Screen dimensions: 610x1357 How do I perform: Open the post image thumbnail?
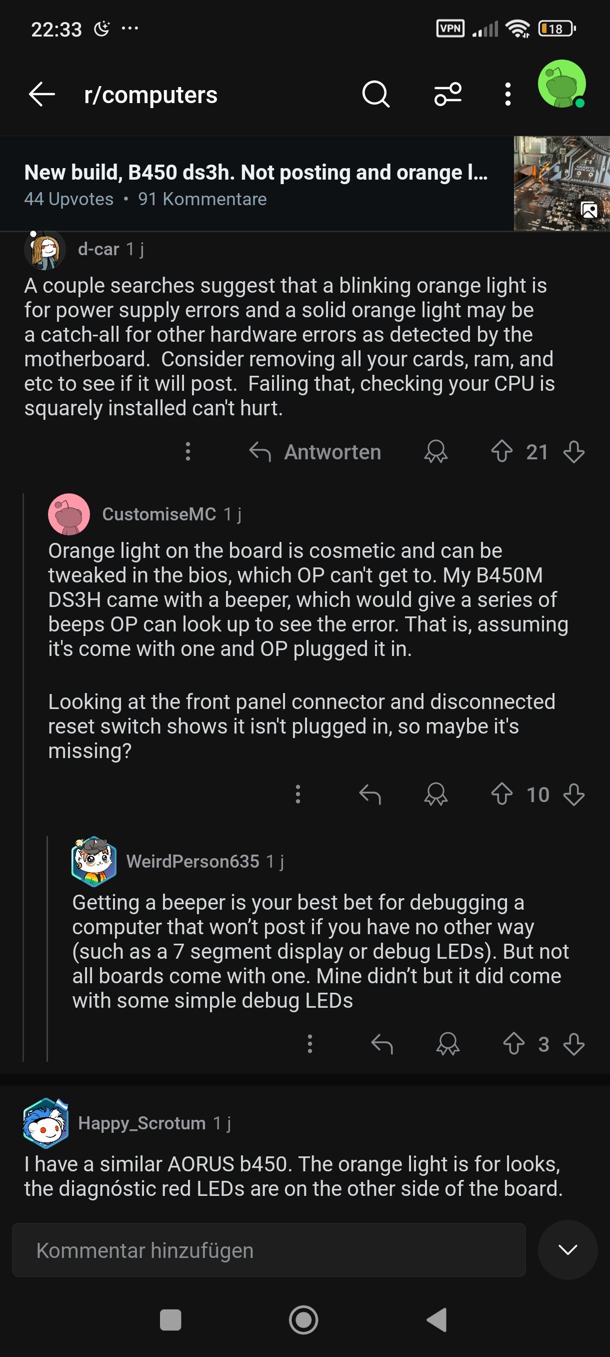(561, 183)
